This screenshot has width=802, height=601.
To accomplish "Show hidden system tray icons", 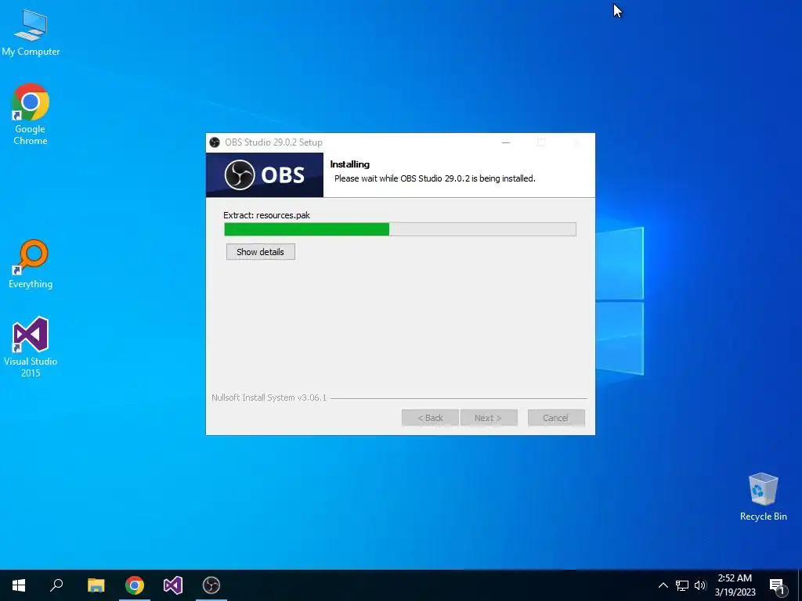I will (663, 585).
